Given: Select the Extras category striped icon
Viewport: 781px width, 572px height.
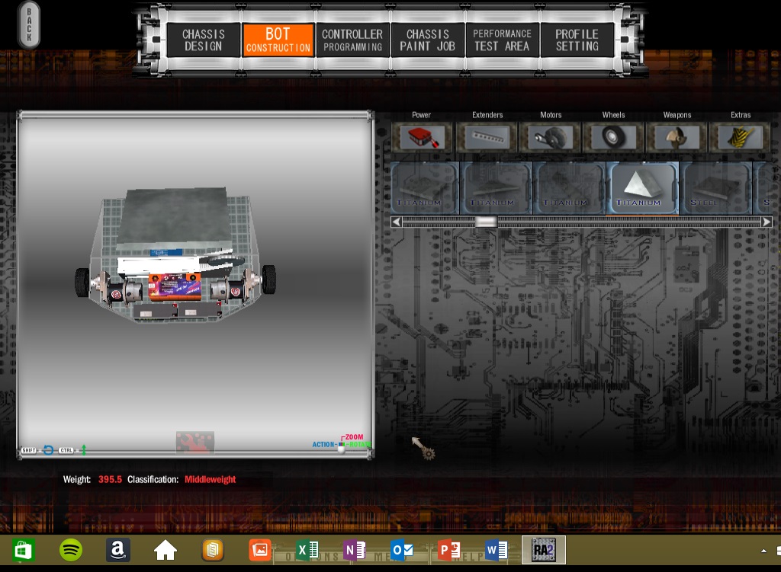Looking at the screenshot, I should [740, 137].
